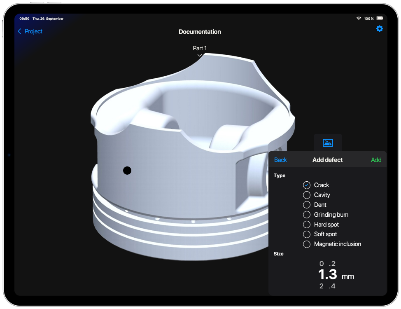401x309 pixels.
Task: Tap the 09:50 clock in status bar
Action: pyautogui.click(x=24, y=19)
